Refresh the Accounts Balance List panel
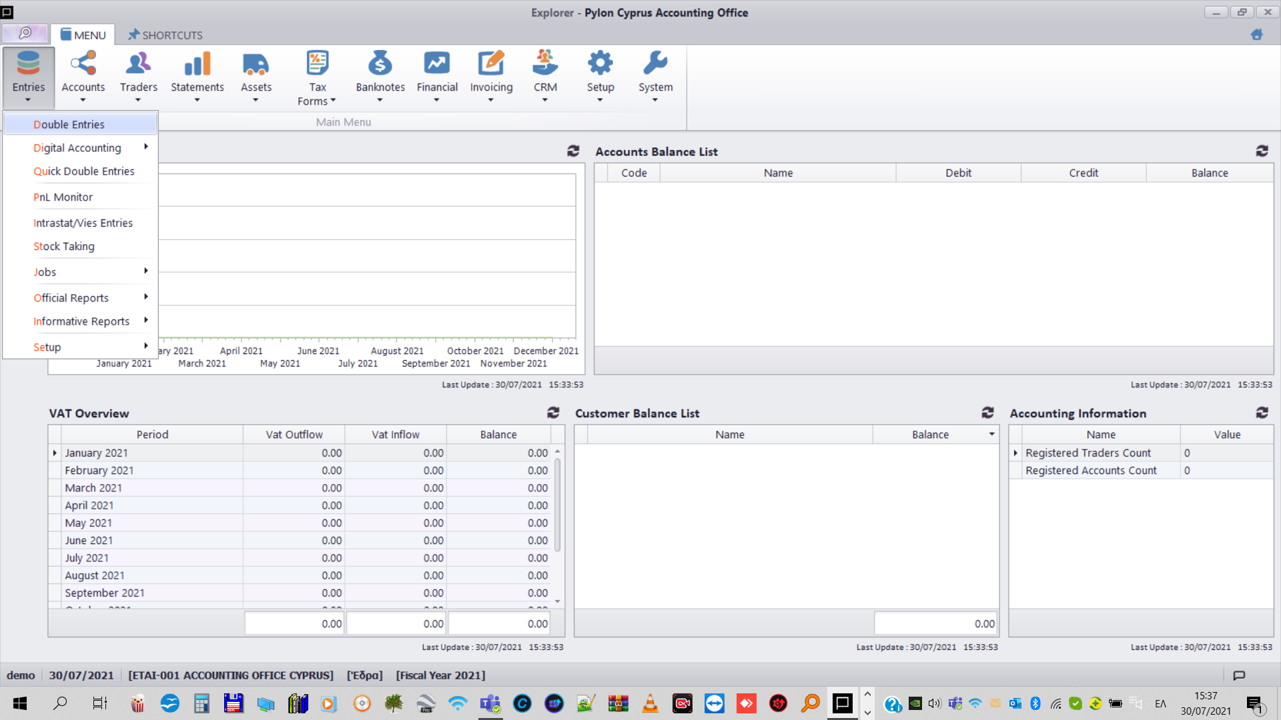The height and width of the screenshot is (720, 1281). pos(1262,151)
